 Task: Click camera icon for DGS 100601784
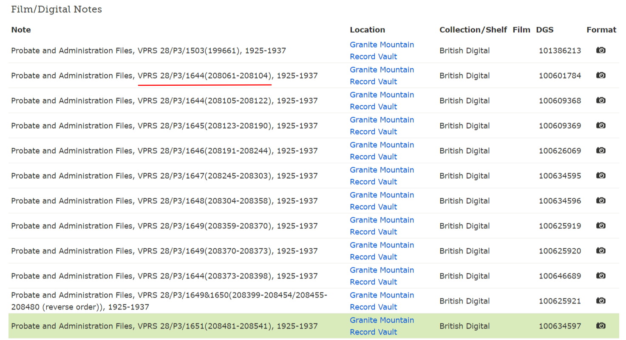tap(601, 75)
